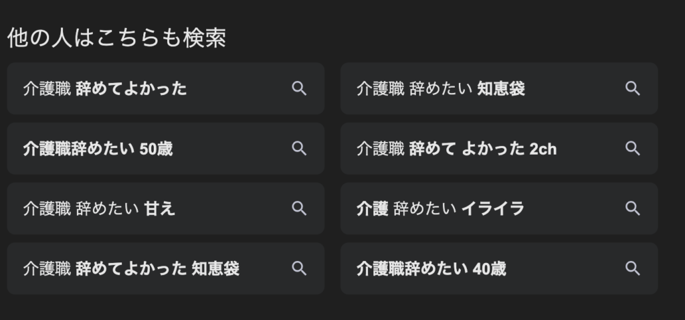Click the magnifier icon for 辞めて よかった 2ch
This screenshot has height=320, width=685.
(x=633, y=149)
